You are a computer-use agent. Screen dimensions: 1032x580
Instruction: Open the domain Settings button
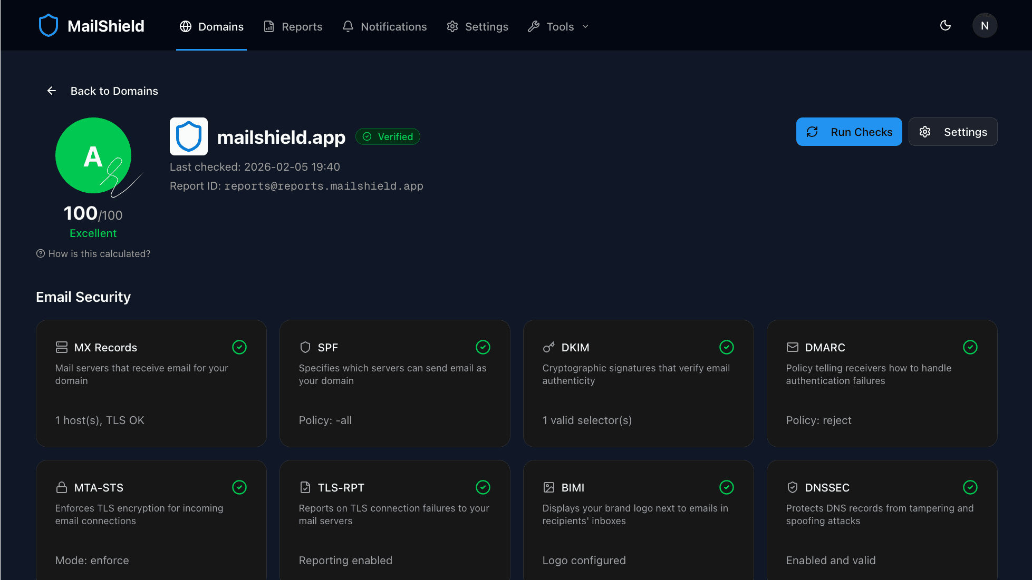click(x=953, y=132)
